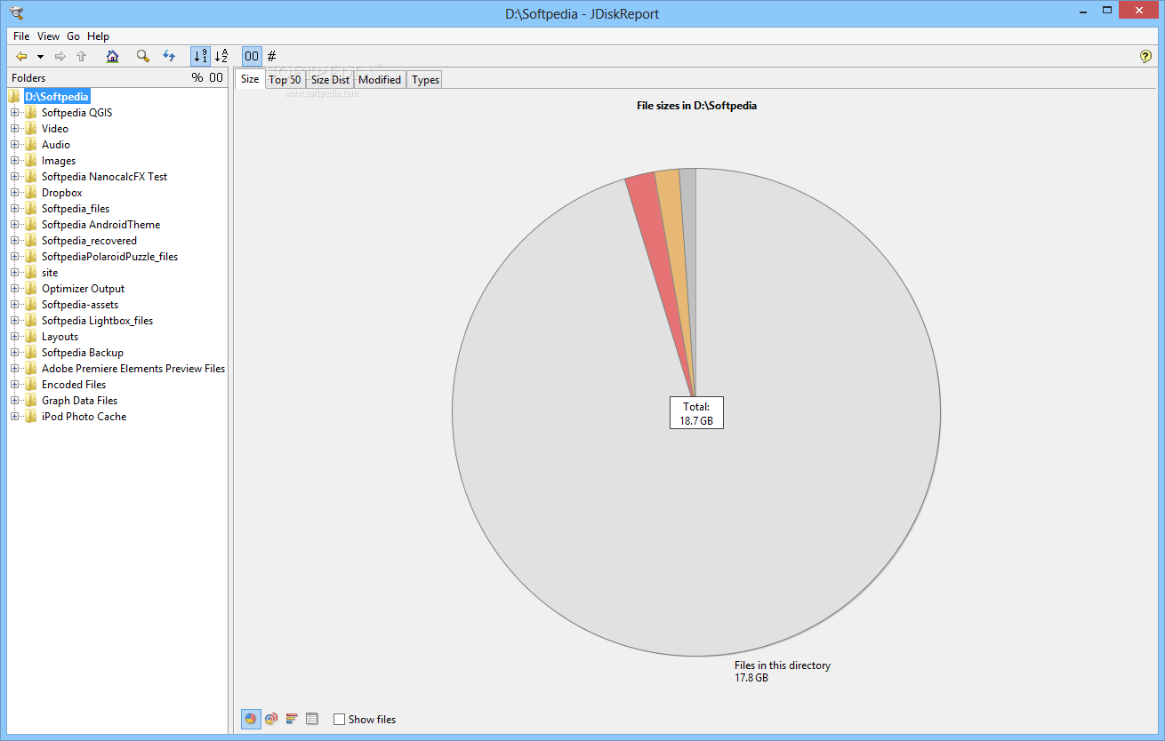Click the forward navigation arrow
Viewport: 1165px width, 741px height.
tap(60, 56)
